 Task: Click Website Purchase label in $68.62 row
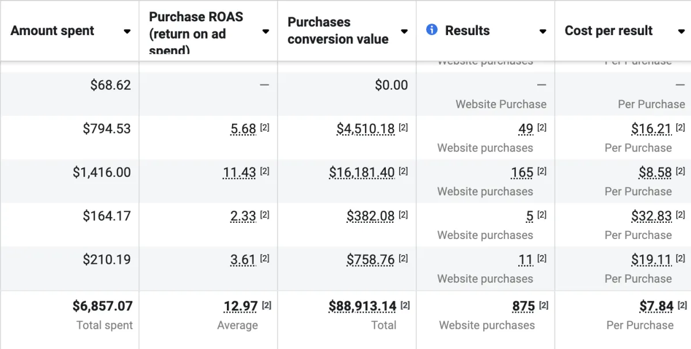(x=501, y=104)
